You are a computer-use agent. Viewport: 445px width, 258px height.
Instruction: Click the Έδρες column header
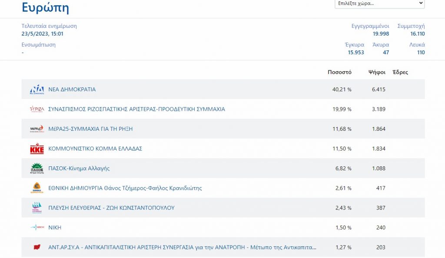(x=400, y=72)
